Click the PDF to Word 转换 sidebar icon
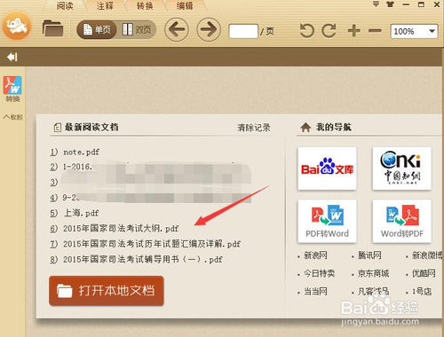 pos(12,89)
